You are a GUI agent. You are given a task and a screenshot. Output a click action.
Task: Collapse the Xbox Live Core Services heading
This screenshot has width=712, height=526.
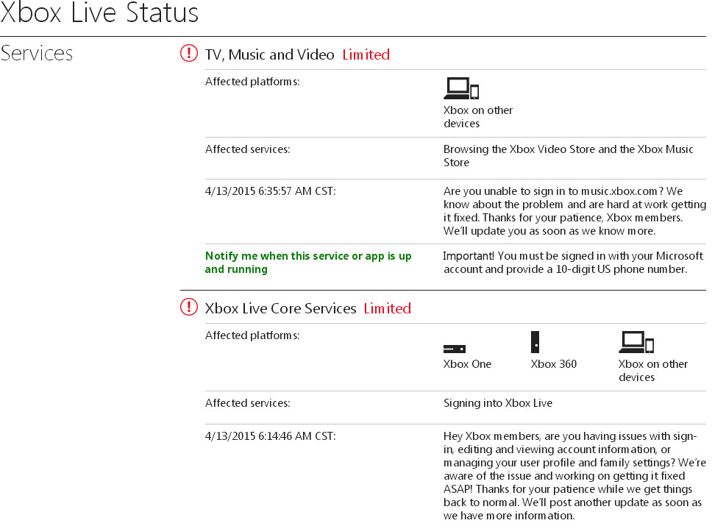(280, 308)
